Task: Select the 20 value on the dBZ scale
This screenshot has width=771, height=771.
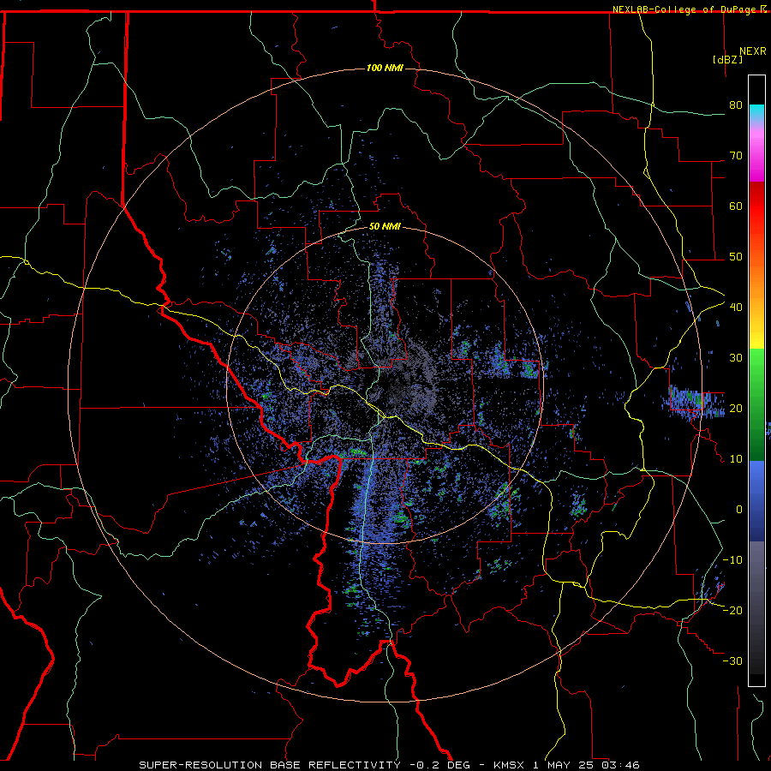Action: (x=736, y=408)
